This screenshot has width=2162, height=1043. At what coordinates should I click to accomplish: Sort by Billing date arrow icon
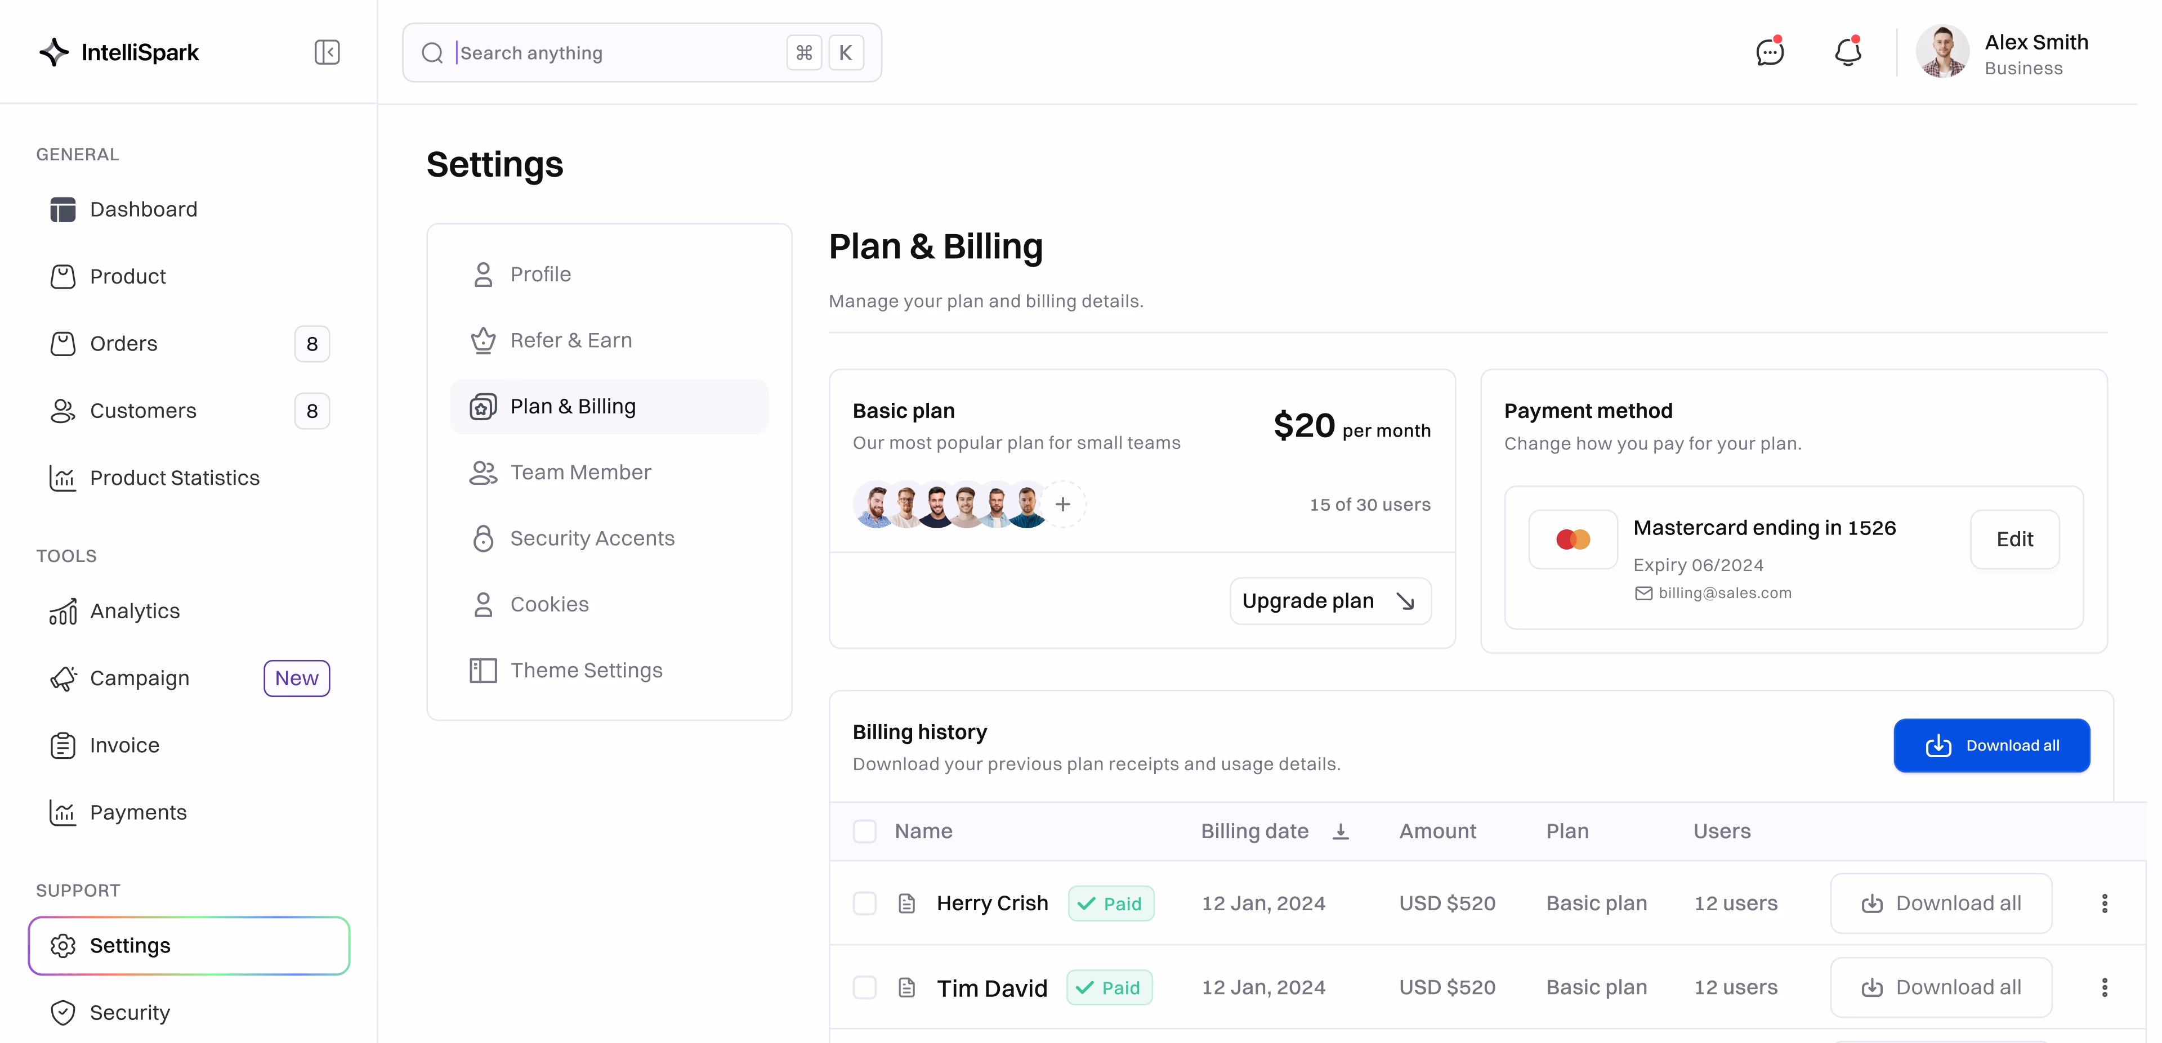click(1341, 831)
